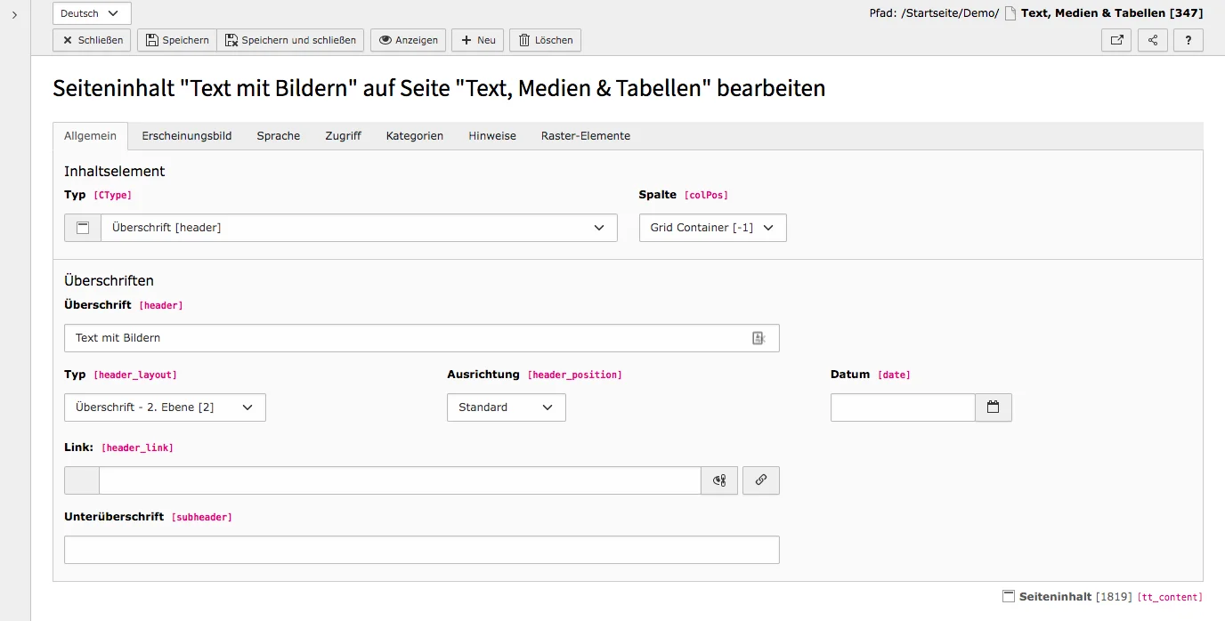Click the chain link icon for header_link
The image size is (1225, 621).
[760, 480]
